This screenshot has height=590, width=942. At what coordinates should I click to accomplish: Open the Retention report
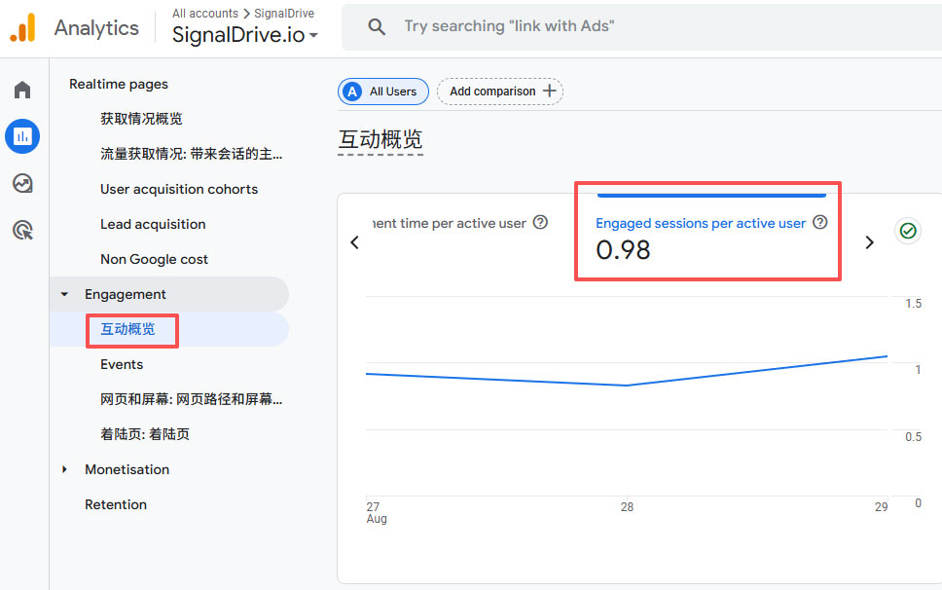(x=116, y=504)
